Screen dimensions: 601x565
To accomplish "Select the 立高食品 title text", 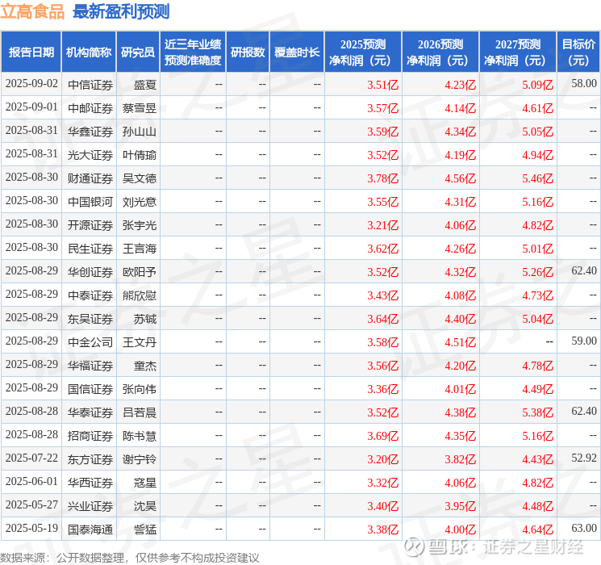I will [x=32, y=12].
